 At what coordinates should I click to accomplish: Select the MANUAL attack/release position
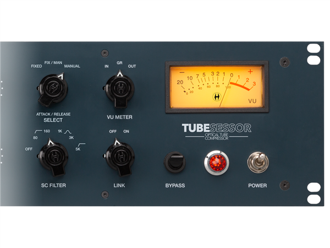pyautogui.click(x=72, y=66)
